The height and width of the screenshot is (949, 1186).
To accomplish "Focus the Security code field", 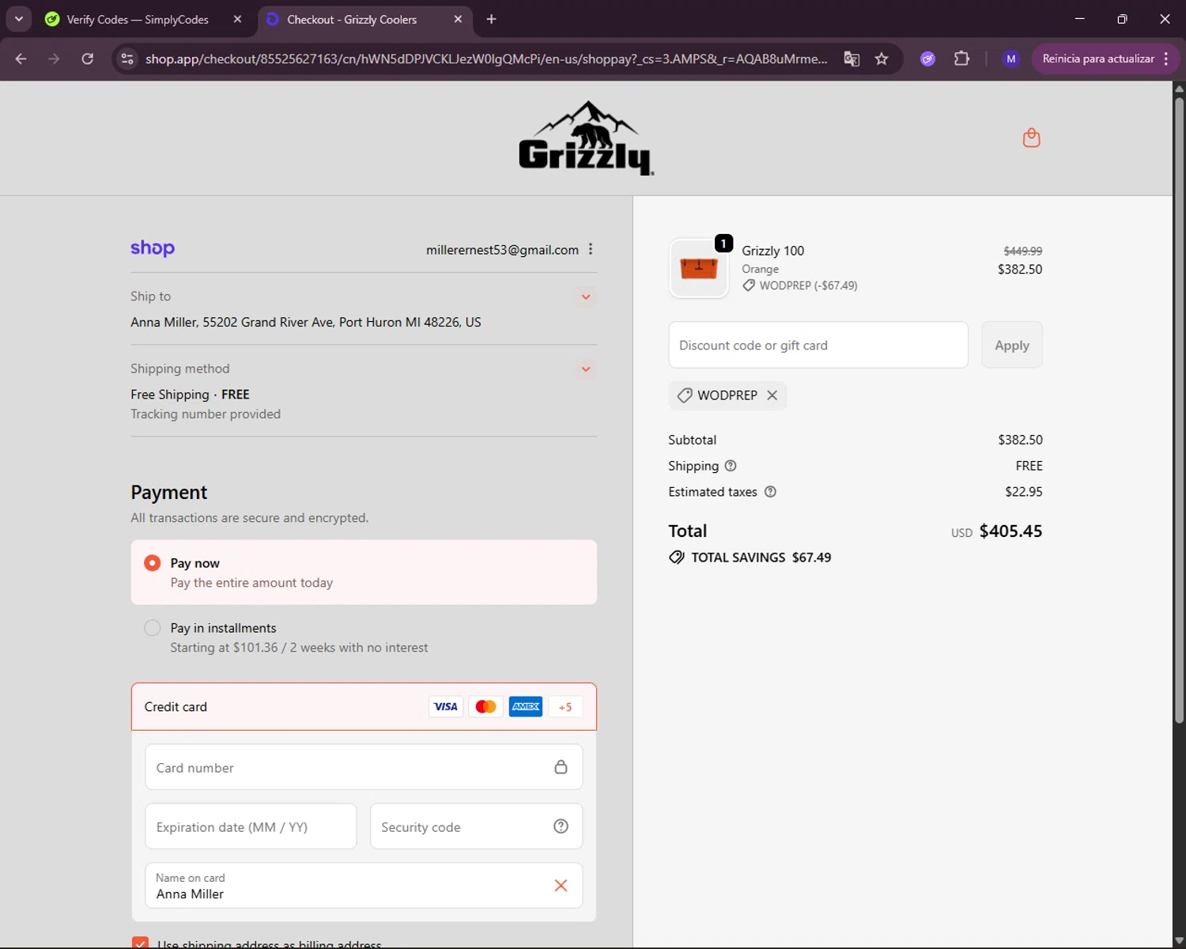I will (x=476, y=826).
